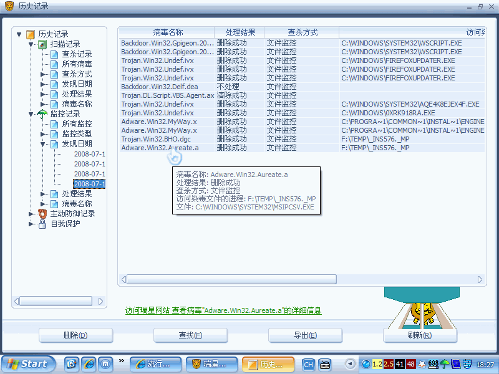Collapse the 监控记录 tree node arrow
499x374 pixels.
pos(31,114)
